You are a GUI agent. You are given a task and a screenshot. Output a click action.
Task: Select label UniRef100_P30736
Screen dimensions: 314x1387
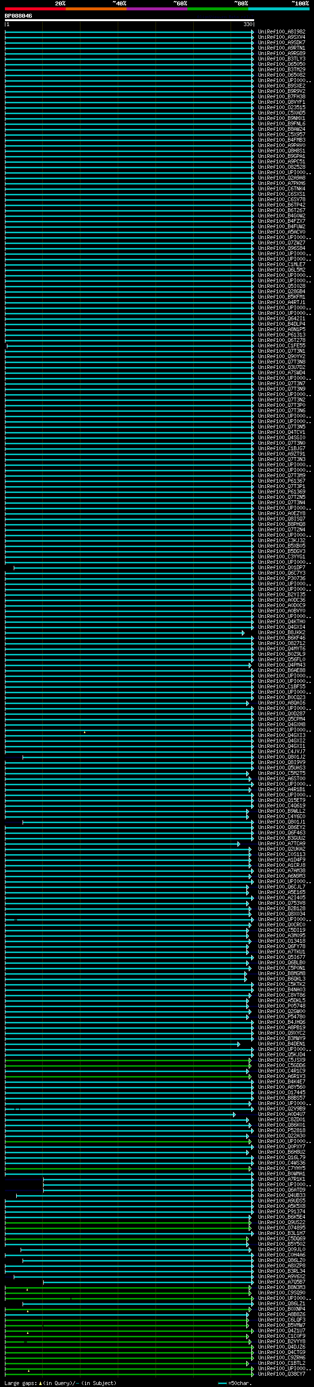pos(282,578)
